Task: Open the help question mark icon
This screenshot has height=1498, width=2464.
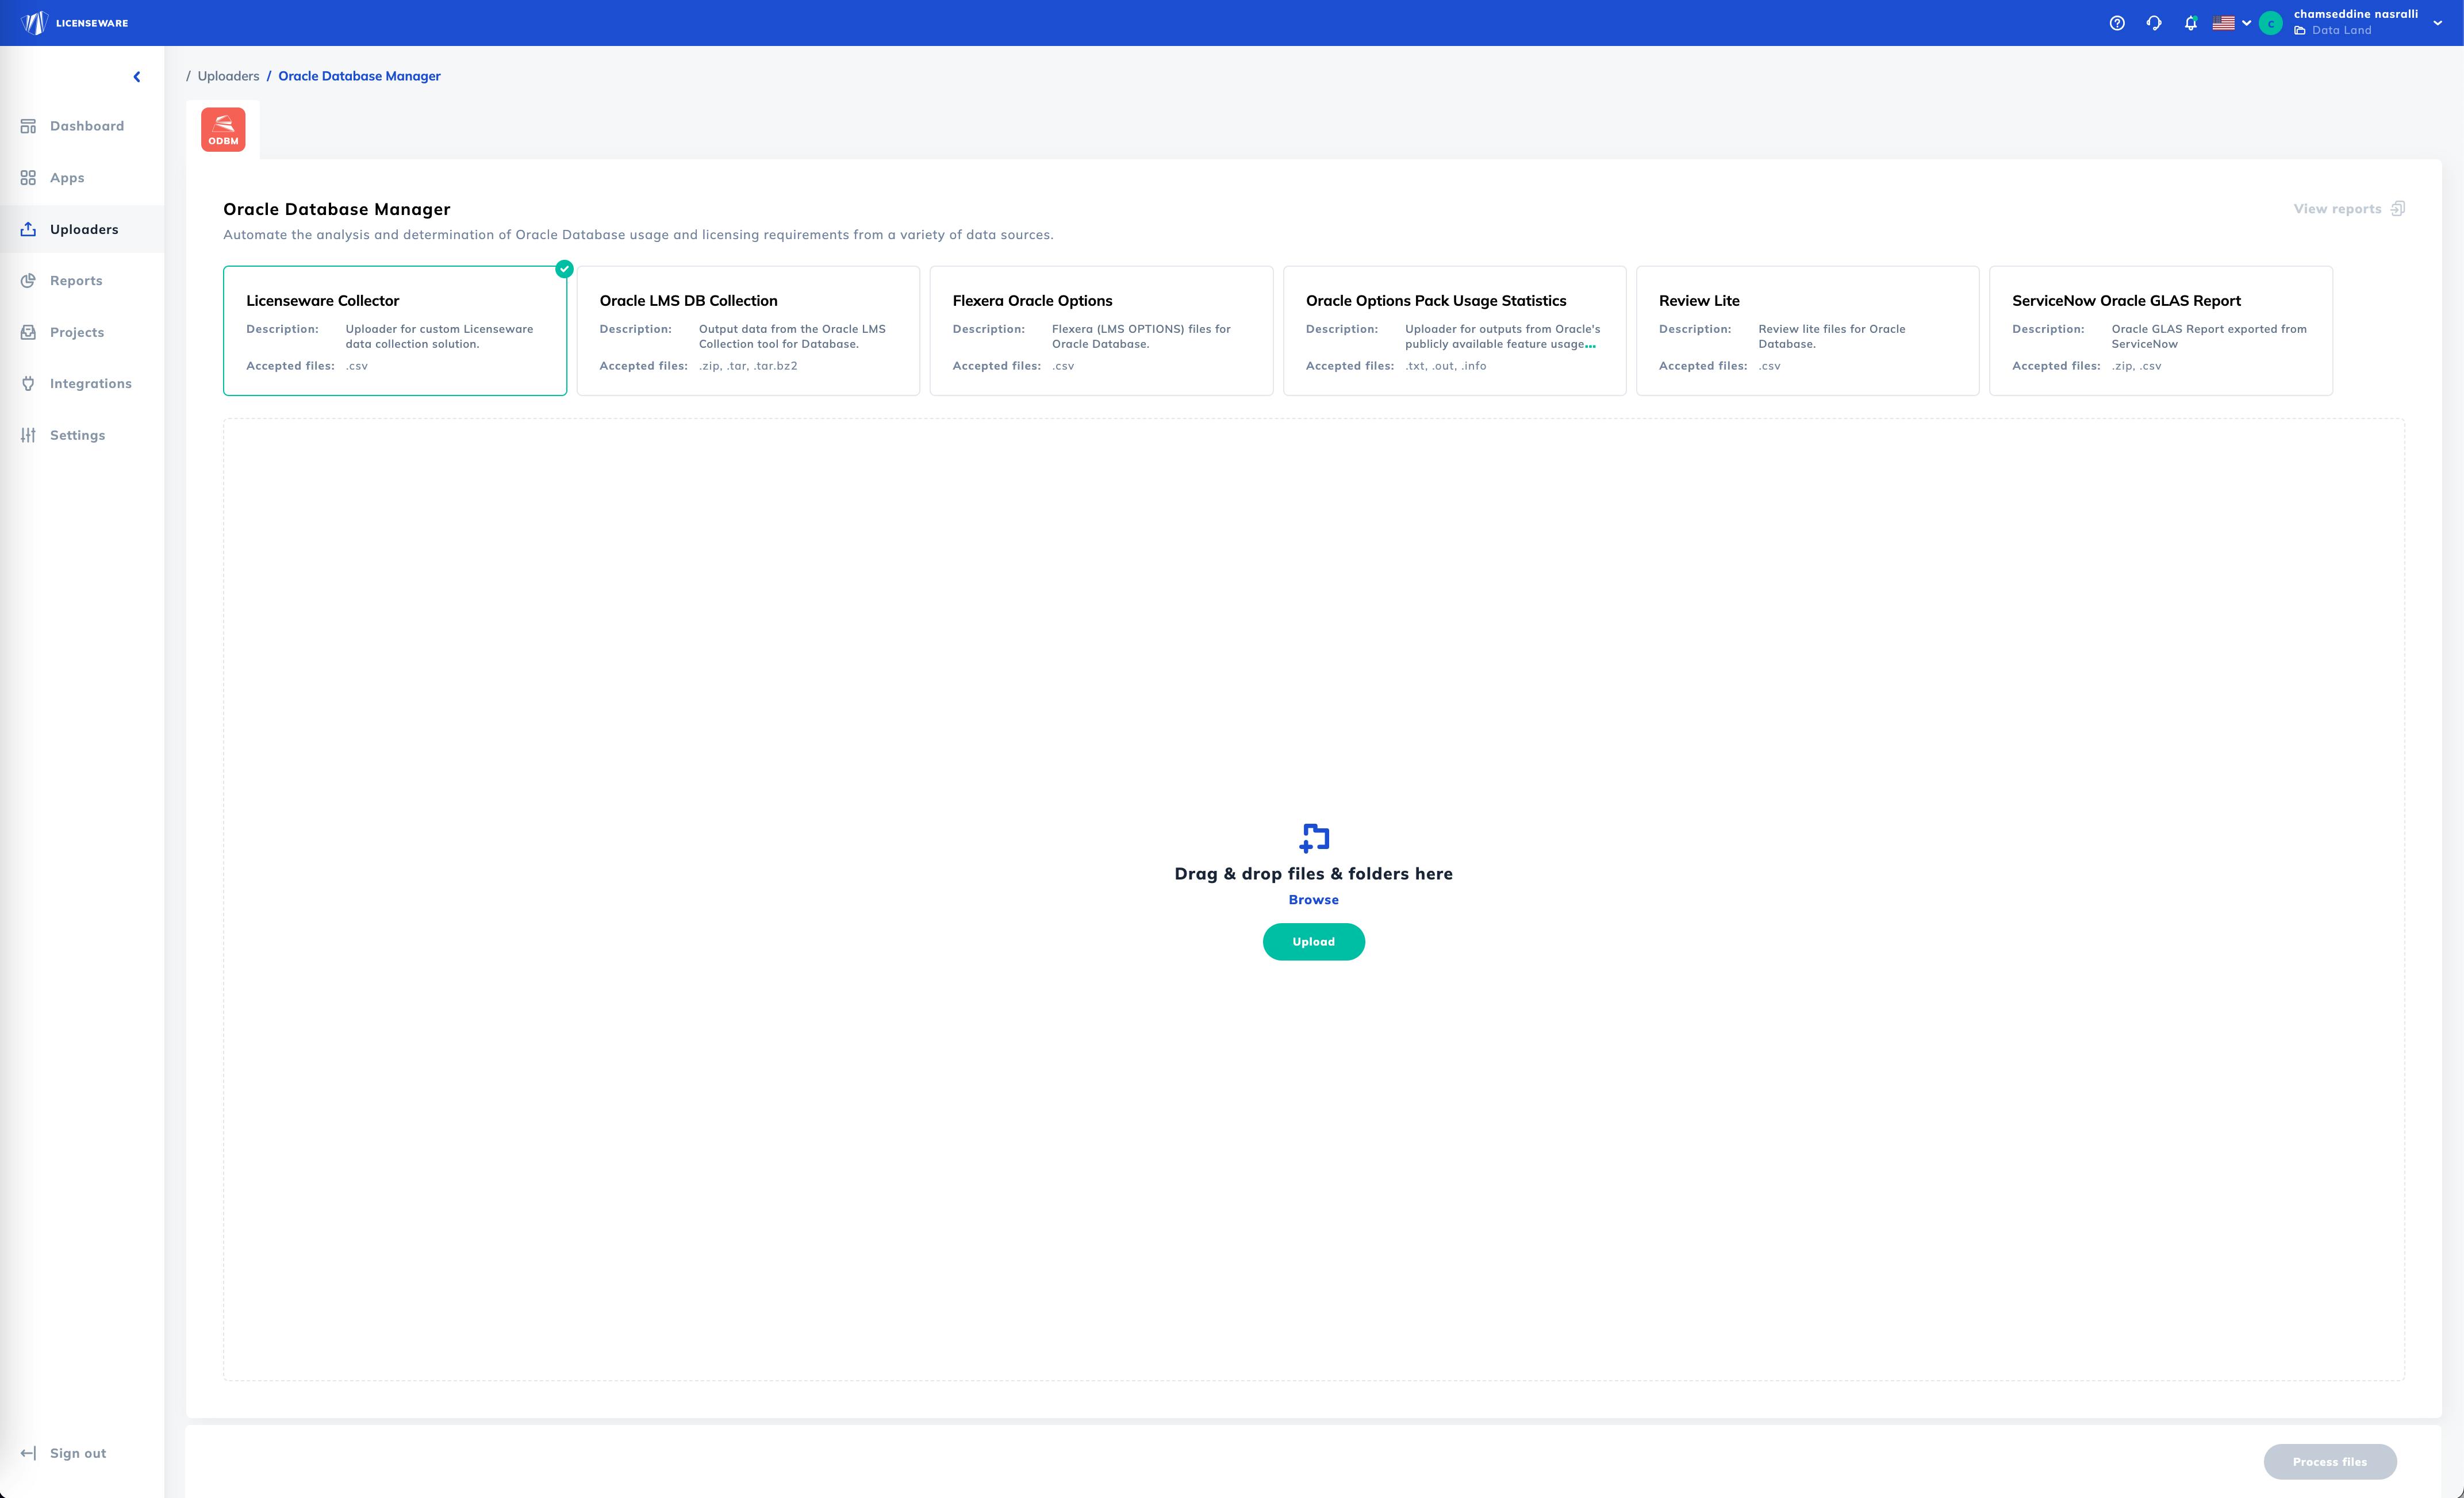Action: click(2117, 23)
